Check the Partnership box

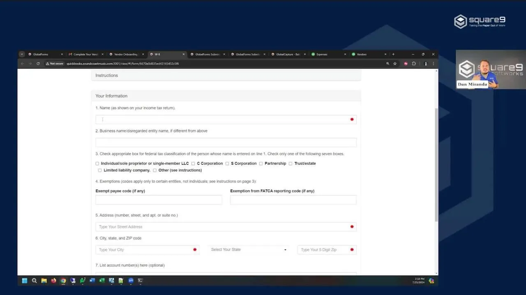click(x=261, y=163)
